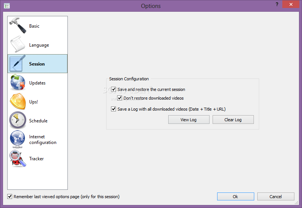Switch to the Tracker page
Image resolution: width=302 pixels, height=208 pixels.
[38, 158]
